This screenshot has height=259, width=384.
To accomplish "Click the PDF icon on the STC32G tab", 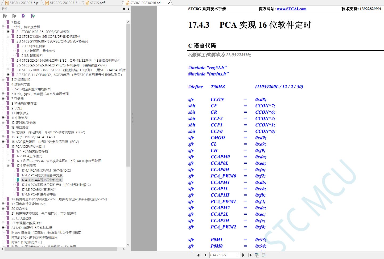I will pyautogui.click(x=47, y=3).
